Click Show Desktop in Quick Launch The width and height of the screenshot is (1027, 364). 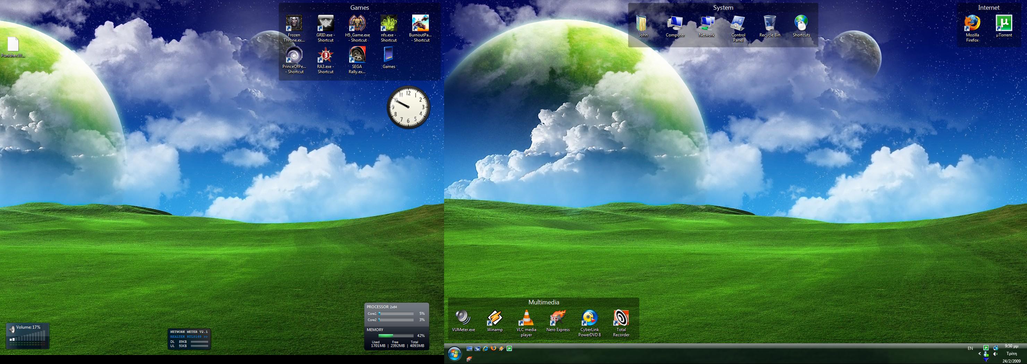click(x=469, y=348)
